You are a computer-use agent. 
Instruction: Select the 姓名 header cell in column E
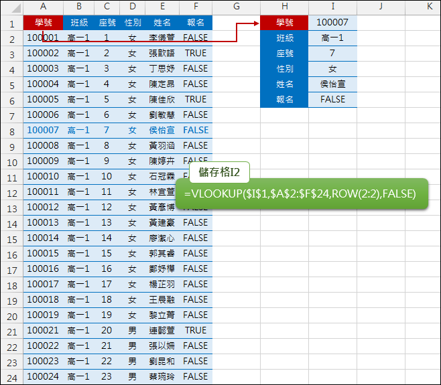click(x=162, y=23)
